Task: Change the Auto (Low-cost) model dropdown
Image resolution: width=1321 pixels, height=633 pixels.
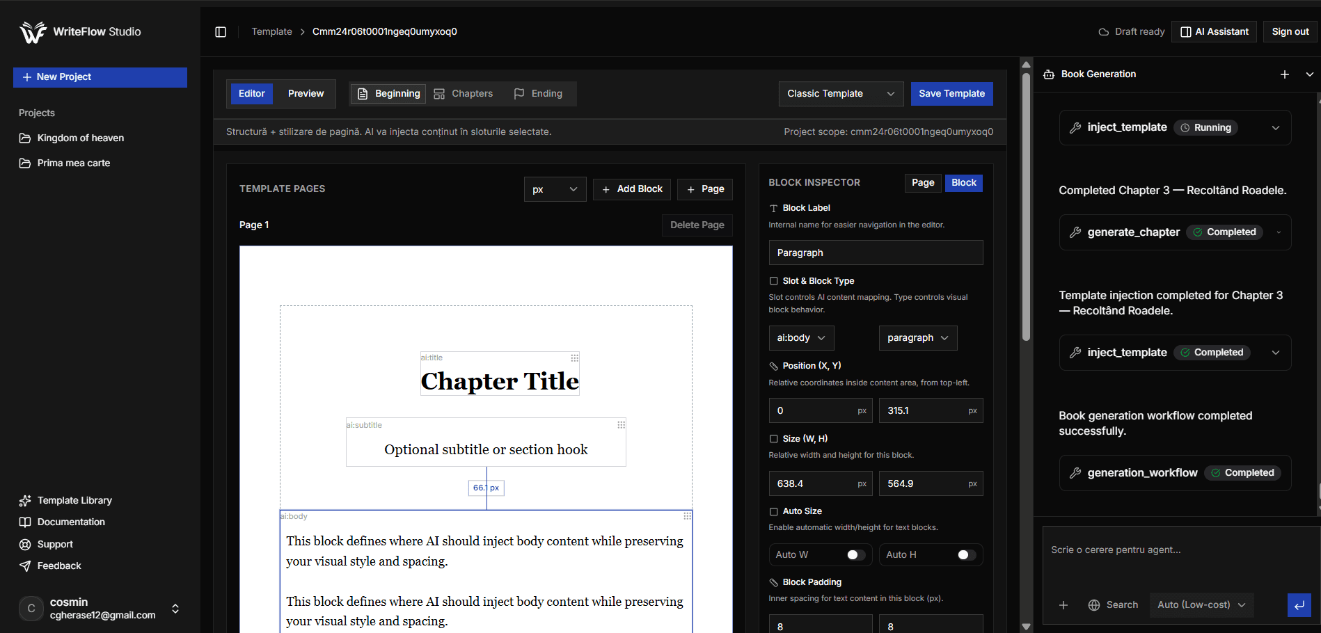Action: (1201, 605)
